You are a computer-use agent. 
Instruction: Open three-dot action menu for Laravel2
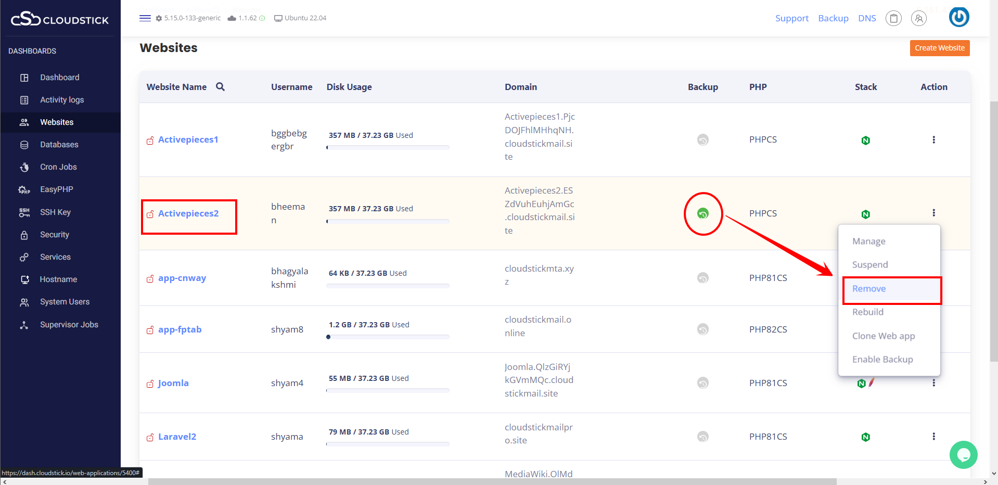933,437
